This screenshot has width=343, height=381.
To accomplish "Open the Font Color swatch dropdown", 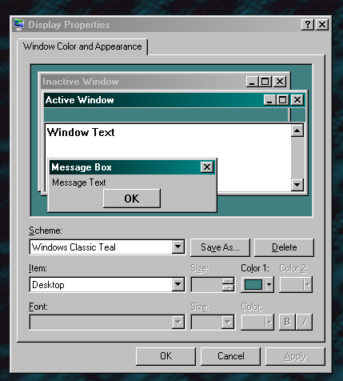I will [x=257, y=323].
